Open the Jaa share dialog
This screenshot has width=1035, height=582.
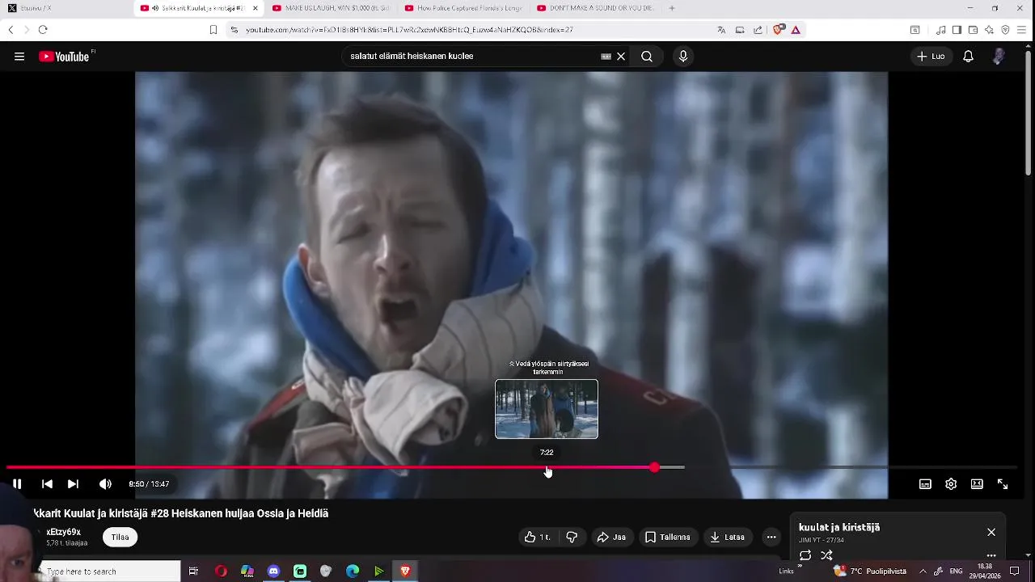point(611,537)
